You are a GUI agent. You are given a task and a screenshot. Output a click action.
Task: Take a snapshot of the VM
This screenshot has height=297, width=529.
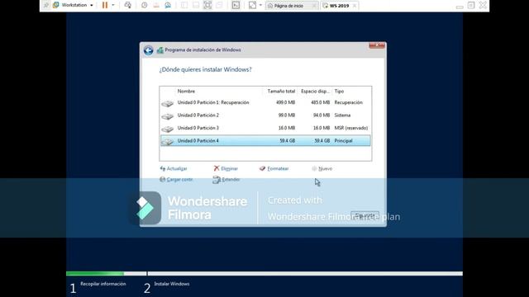(x=145, y=5)
